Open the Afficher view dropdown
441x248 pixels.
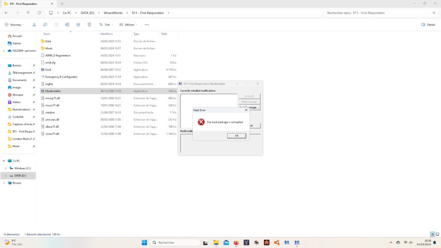click(x=128, y=25)
